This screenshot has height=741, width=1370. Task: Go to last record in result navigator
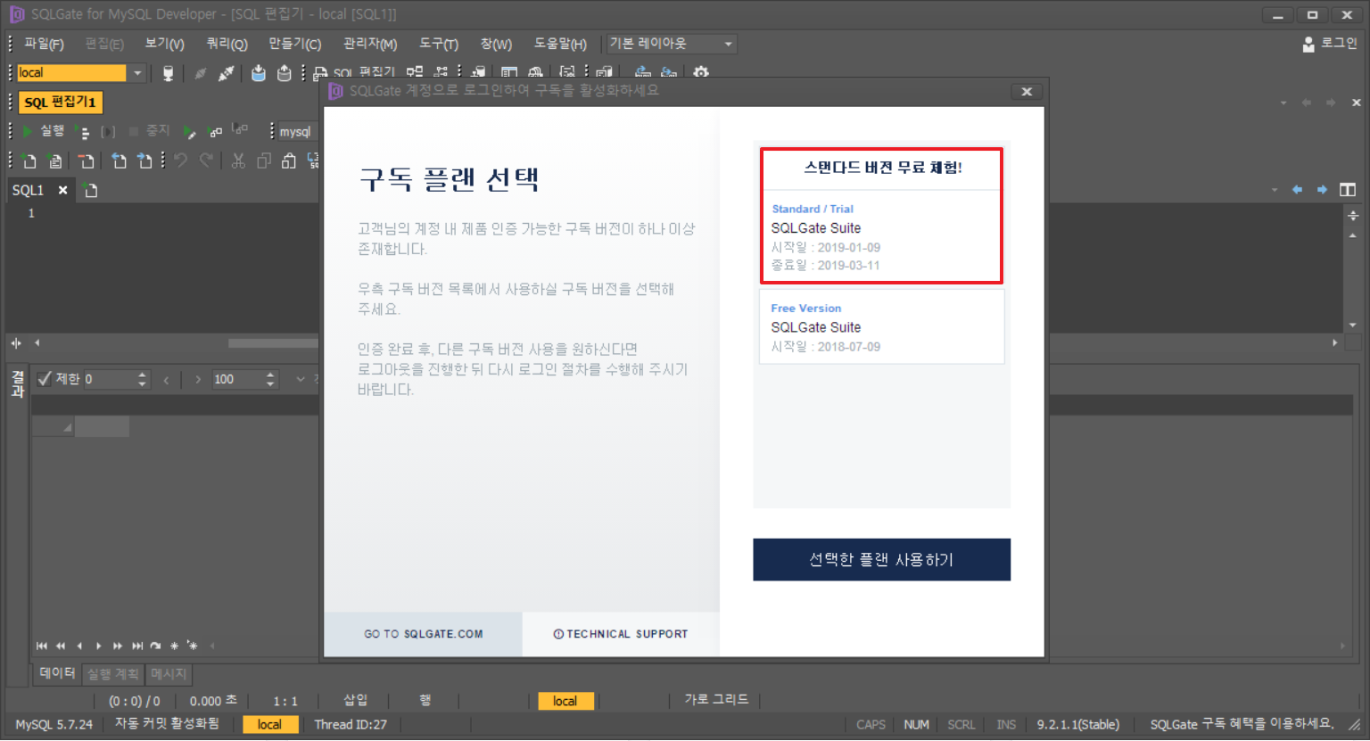point(137,646)
